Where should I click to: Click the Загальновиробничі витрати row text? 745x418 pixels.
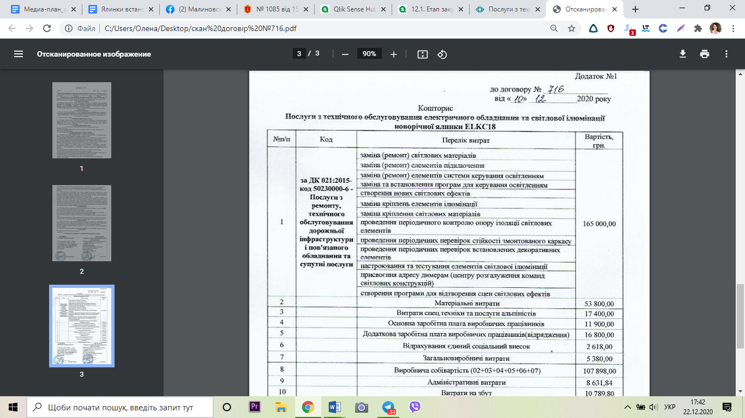[466, 358]
